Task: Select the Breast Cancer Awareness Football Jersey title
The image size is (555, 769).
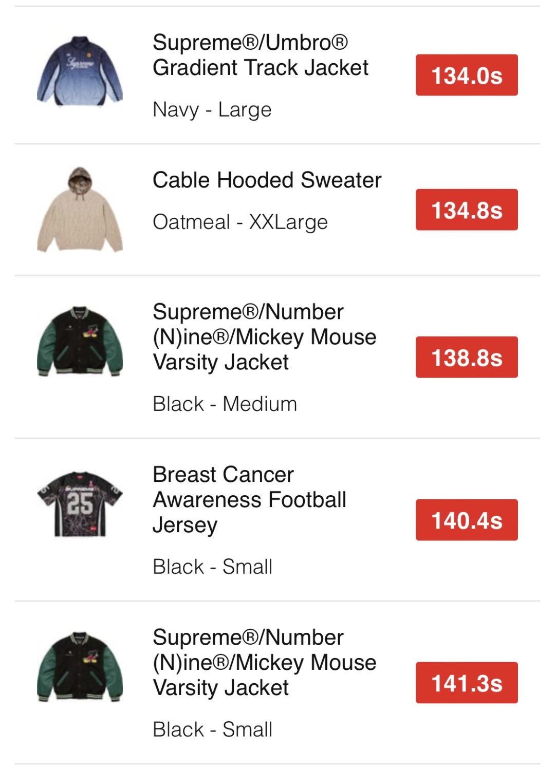Action: pos(249,499)
